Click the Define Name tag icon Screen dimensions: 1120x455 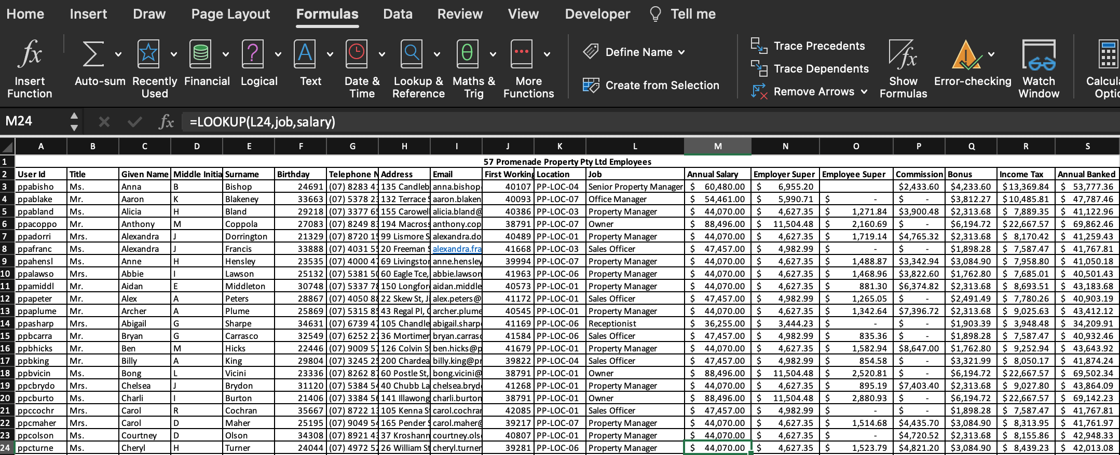(x=591, y=51)
